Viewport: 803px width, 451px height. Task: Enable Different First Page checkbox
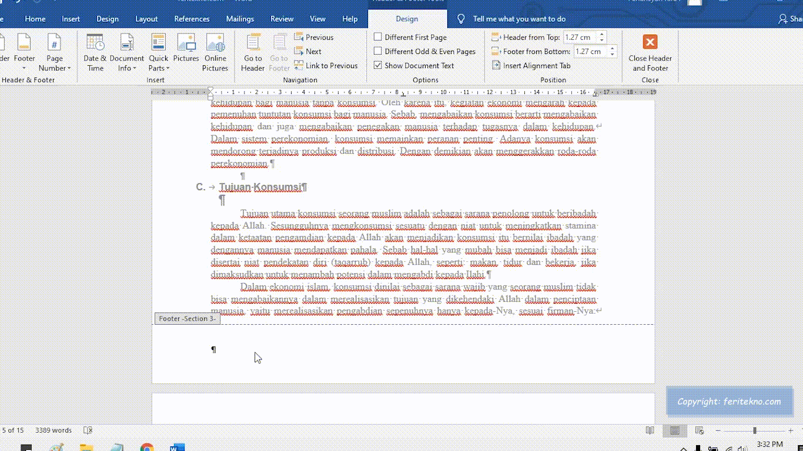pos(378,37)
